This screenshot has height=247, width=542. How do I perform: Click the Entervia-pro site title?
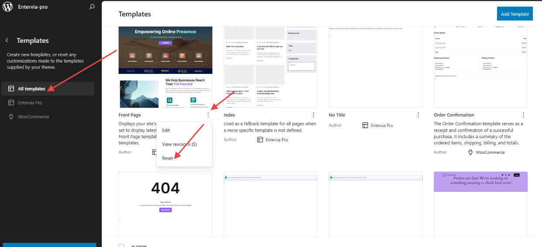tap(33, 7)
